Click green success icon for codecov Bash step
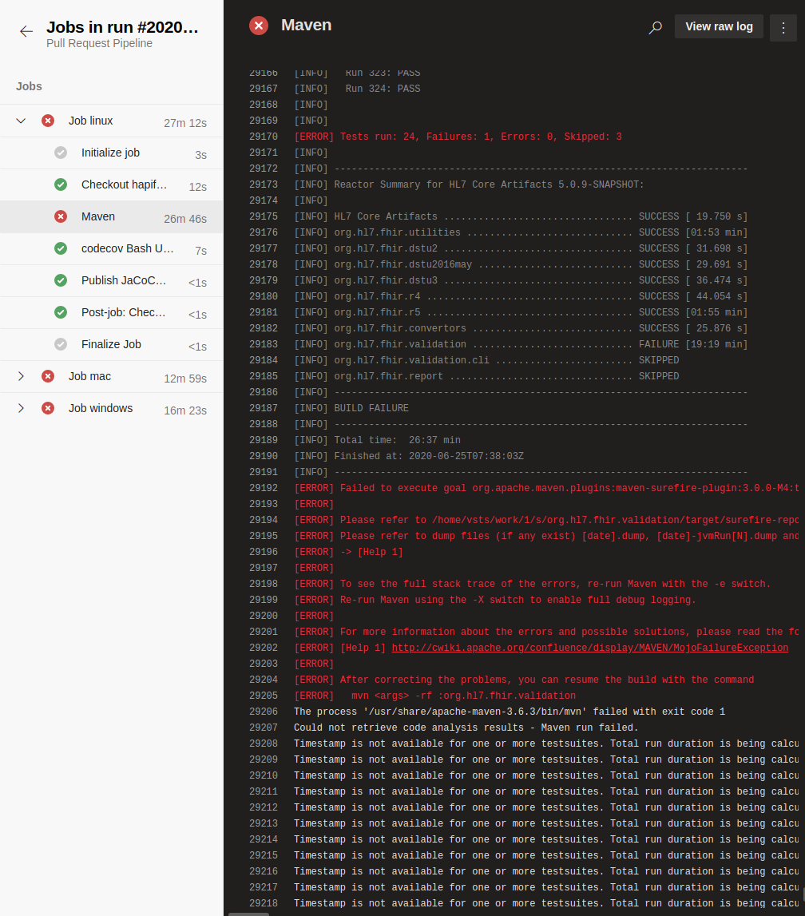The image size is (805, 916). click(61, 248)
